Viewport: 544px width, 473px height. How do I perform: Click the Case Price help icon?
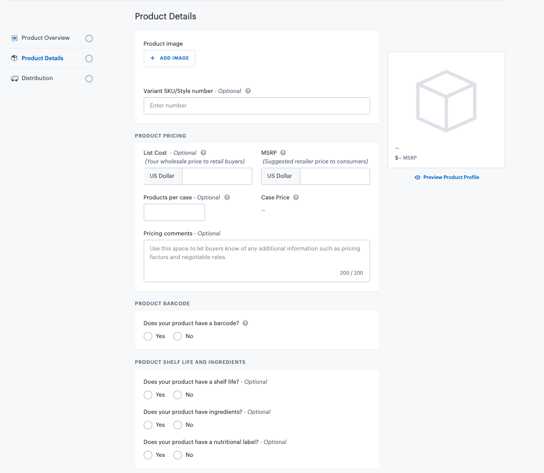tap(296, 197)
